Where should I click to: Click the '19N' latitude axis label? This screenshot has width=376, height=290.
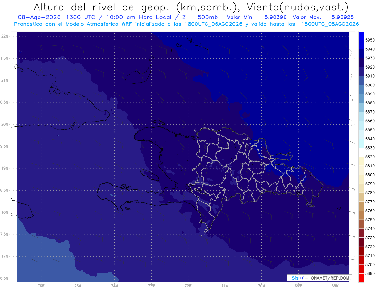tap(4, 168)
